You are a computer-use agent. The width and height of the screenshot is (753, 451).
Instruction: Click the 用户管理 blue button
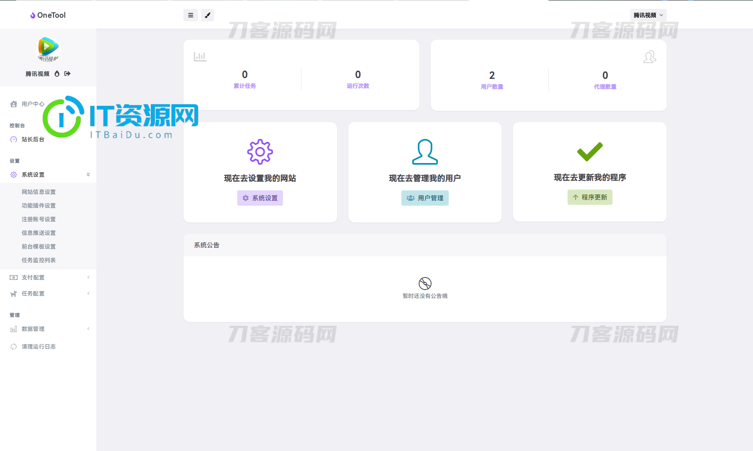pos(425,198)
